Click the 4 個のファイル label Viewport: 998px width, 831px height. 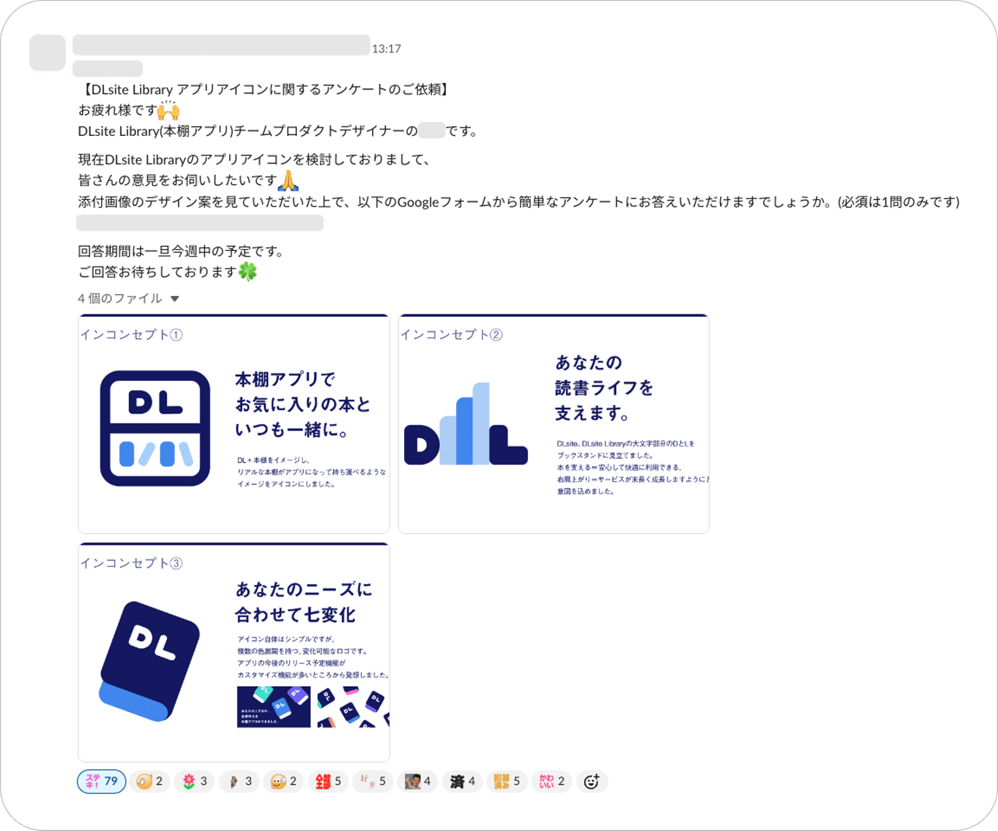[120, 299]
